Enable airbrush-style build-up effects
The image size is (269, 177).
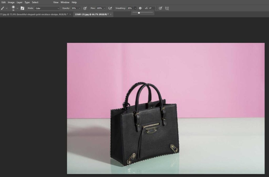(x=110, y=8)
